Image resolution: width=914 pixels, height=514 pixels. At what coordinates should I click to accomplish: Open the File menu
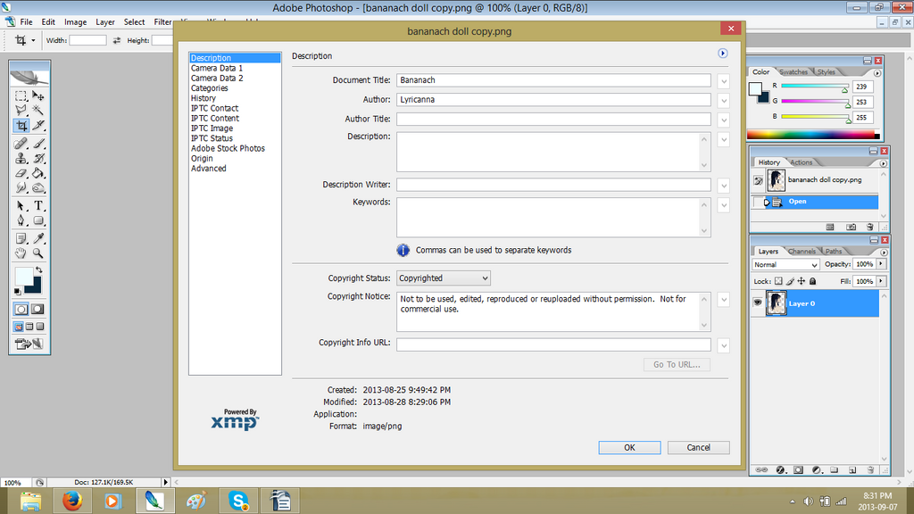[26, 22]
